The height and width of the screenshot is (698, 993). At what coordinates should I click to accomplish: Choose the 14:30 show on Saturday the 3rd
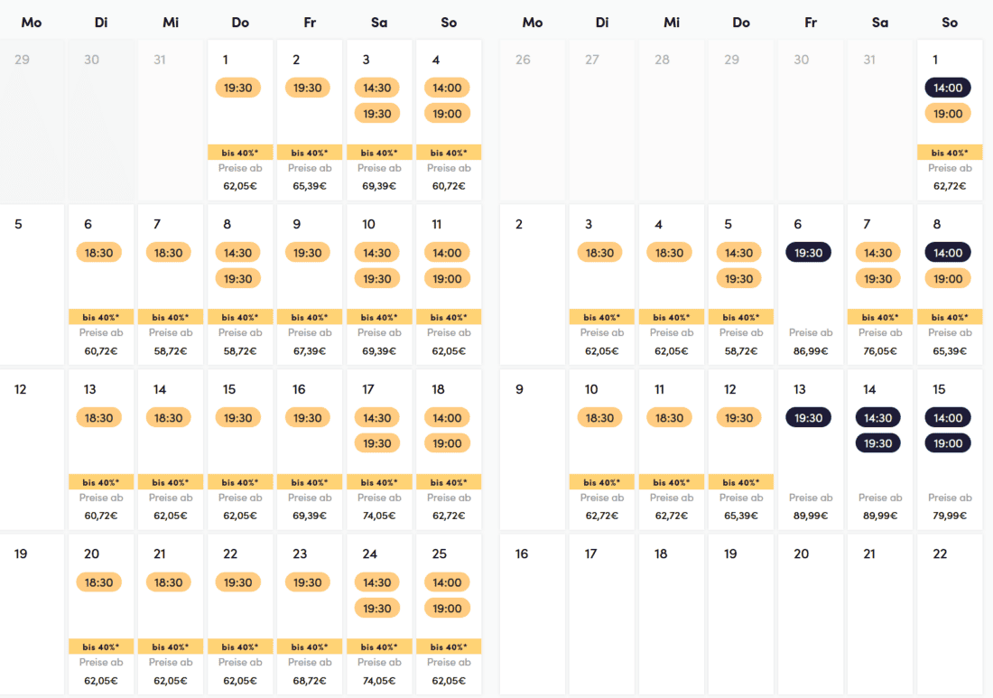pyautogui.click(x=377, y=88)
